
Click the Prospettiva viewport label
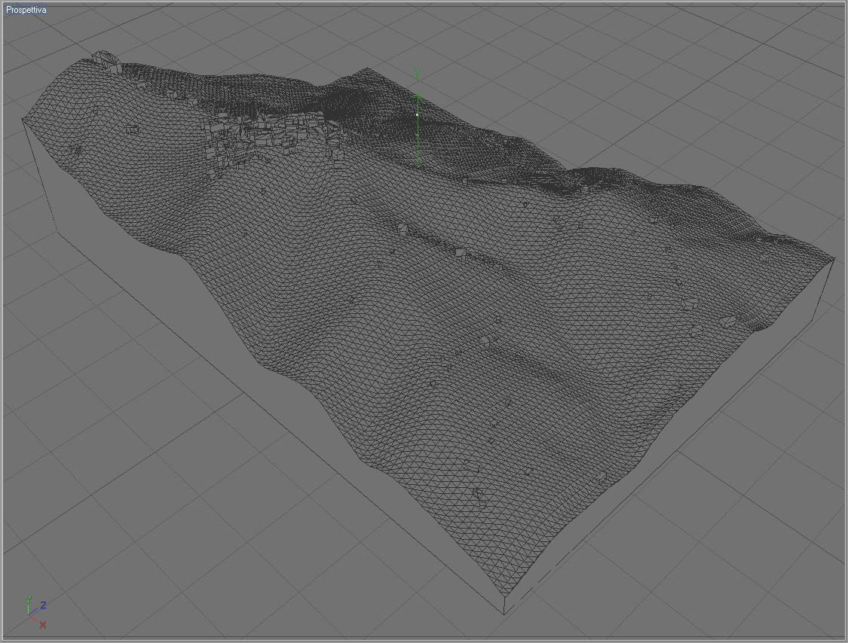pyautogui.click(x=26, y=10)
